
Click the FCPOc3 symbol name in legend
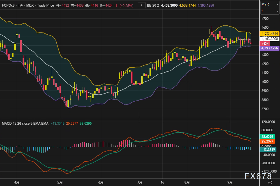click(8, 6)
